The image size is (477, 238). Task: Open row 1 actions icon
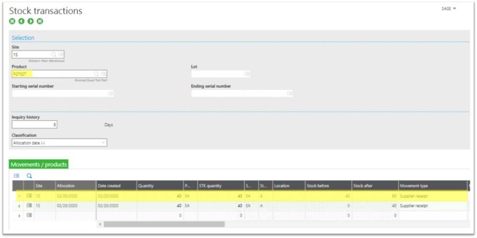(29, 196)
